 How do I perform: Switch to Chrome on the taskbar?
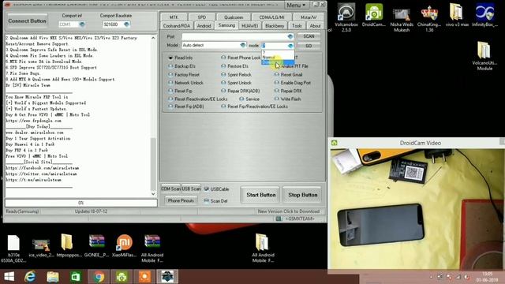coord(99,277)
